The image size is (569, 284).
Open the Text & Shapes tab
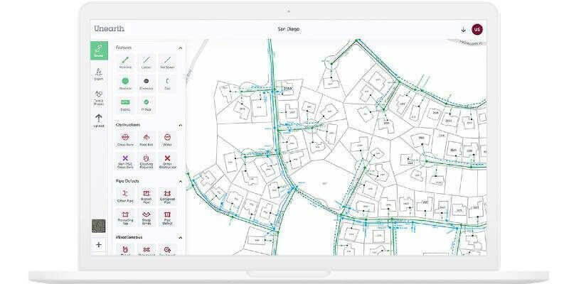[x=99, y=98]
